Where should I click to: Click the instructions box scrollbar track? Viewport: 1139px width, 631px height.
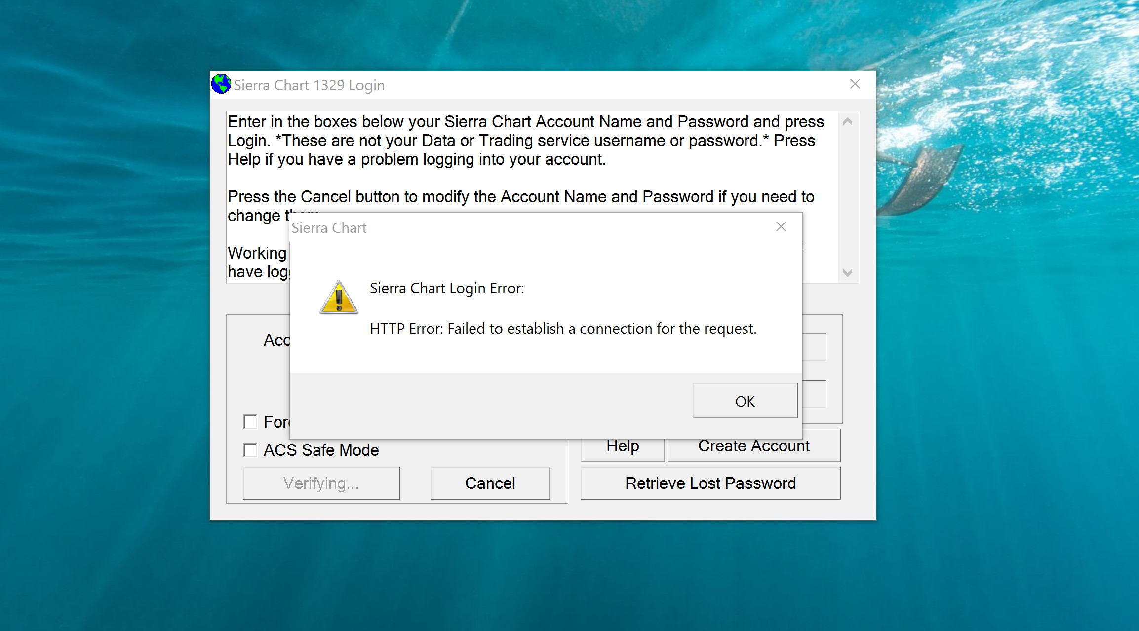tap(848, 197)
